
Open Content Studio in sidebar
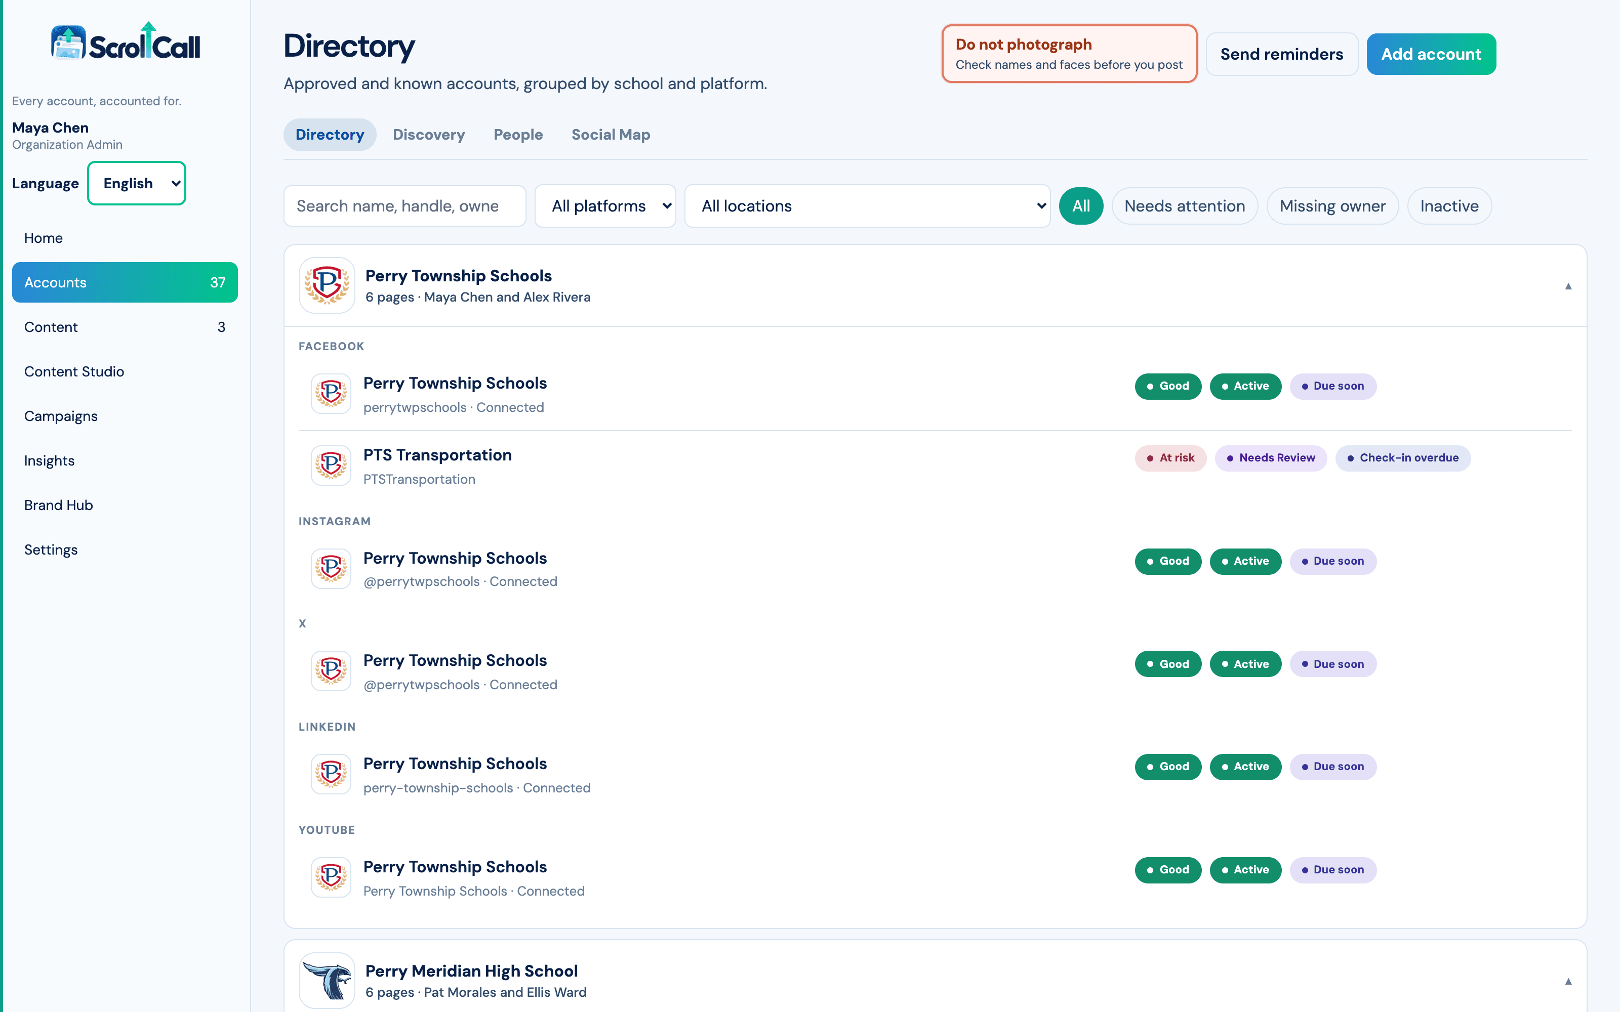click(125, 371)
